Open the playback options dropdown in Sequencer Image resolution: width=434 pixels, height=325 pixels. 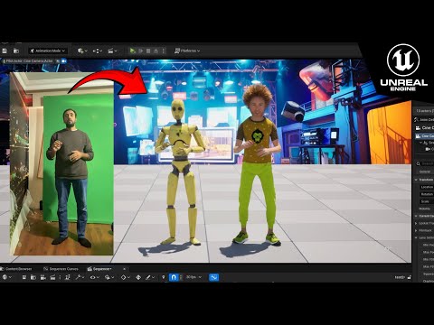108,277
